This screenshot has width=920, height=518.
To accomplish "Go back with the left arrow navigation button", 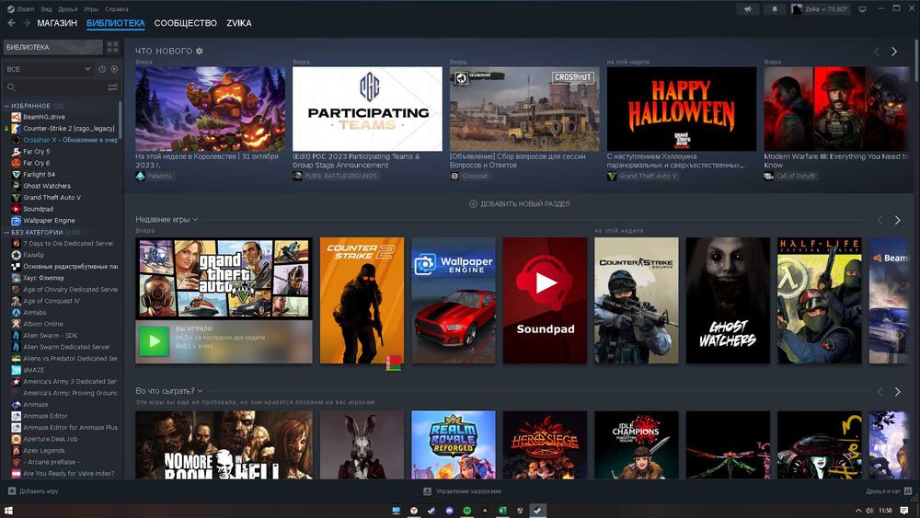I will [x=11, y=23].
